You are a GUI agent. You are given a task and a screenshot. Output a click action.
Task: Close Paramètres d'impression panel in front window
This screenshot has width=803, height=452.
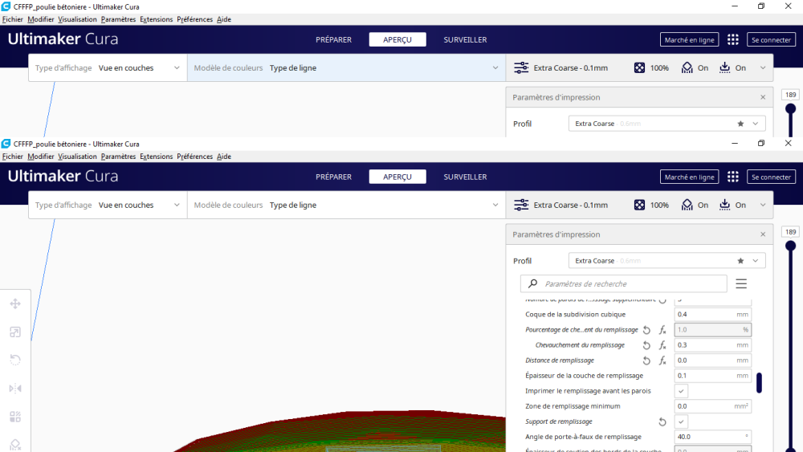coord(763,234)
